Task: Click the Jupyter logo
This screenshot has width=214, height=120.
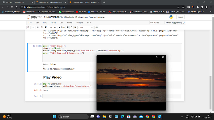Action: point(34,17)
